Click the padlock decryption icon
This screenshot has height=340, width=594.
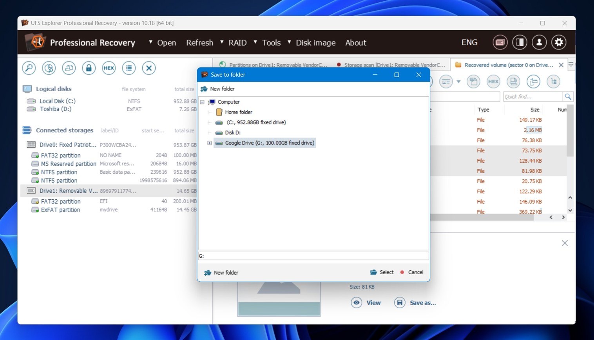89,68
